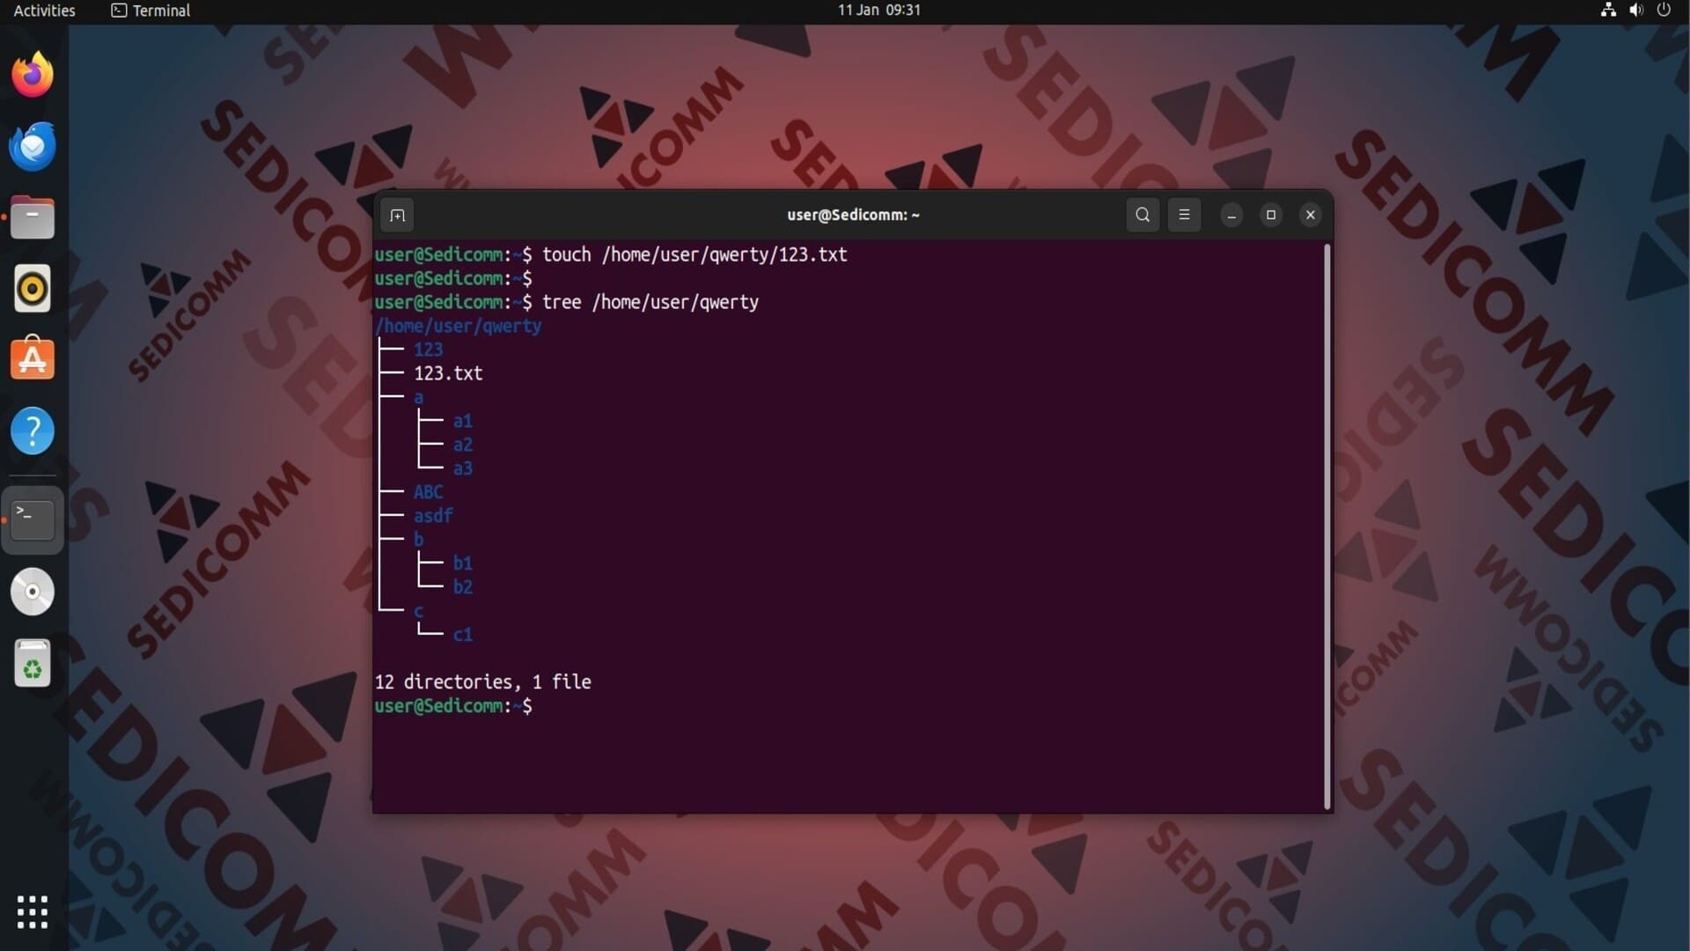Open the Trash in dock
Image resolution: width=1690 pixels, height=951 pixels.
coord(33,663)
